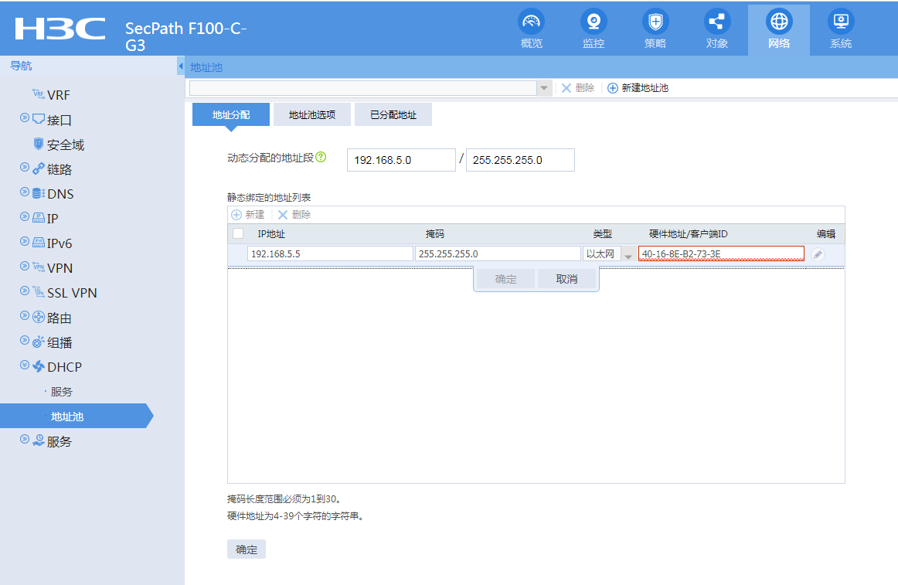
Task: Click the 255.255.255.0 segment mask field
Action: [x=520, y=160]
